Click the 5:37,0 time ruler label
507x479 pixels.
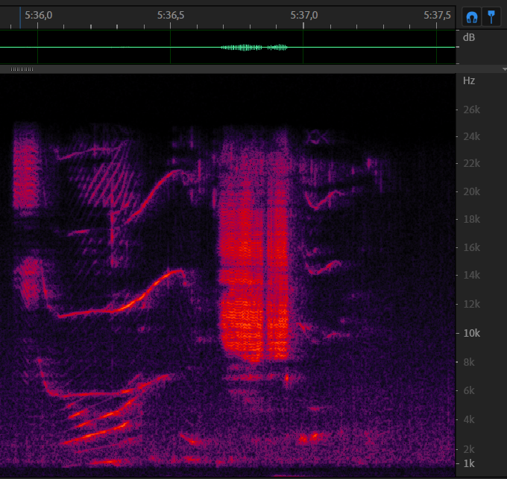(304, 15)
